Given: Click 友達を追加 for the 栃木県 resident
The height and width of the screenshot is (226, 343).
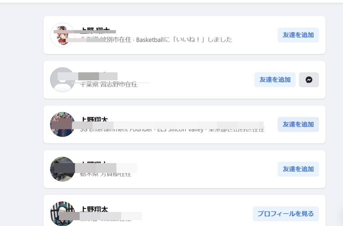Looking at the screenshot, I should tap(298, 169).
